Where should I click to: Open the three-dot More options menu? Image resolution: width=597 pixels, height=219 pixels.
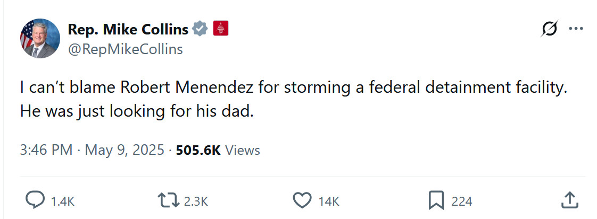coord(576,30)
